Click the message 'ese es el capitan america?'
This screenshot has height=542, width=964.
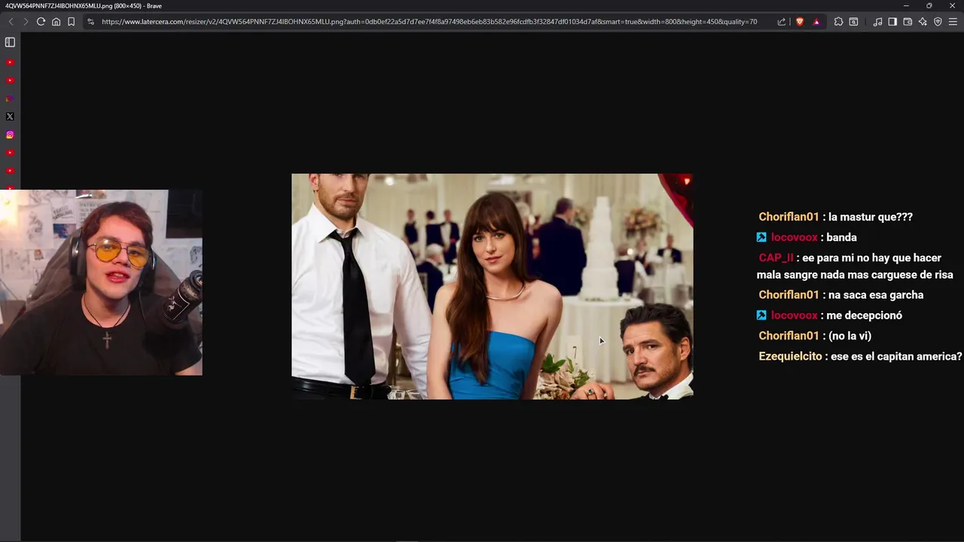click(896, 356)
